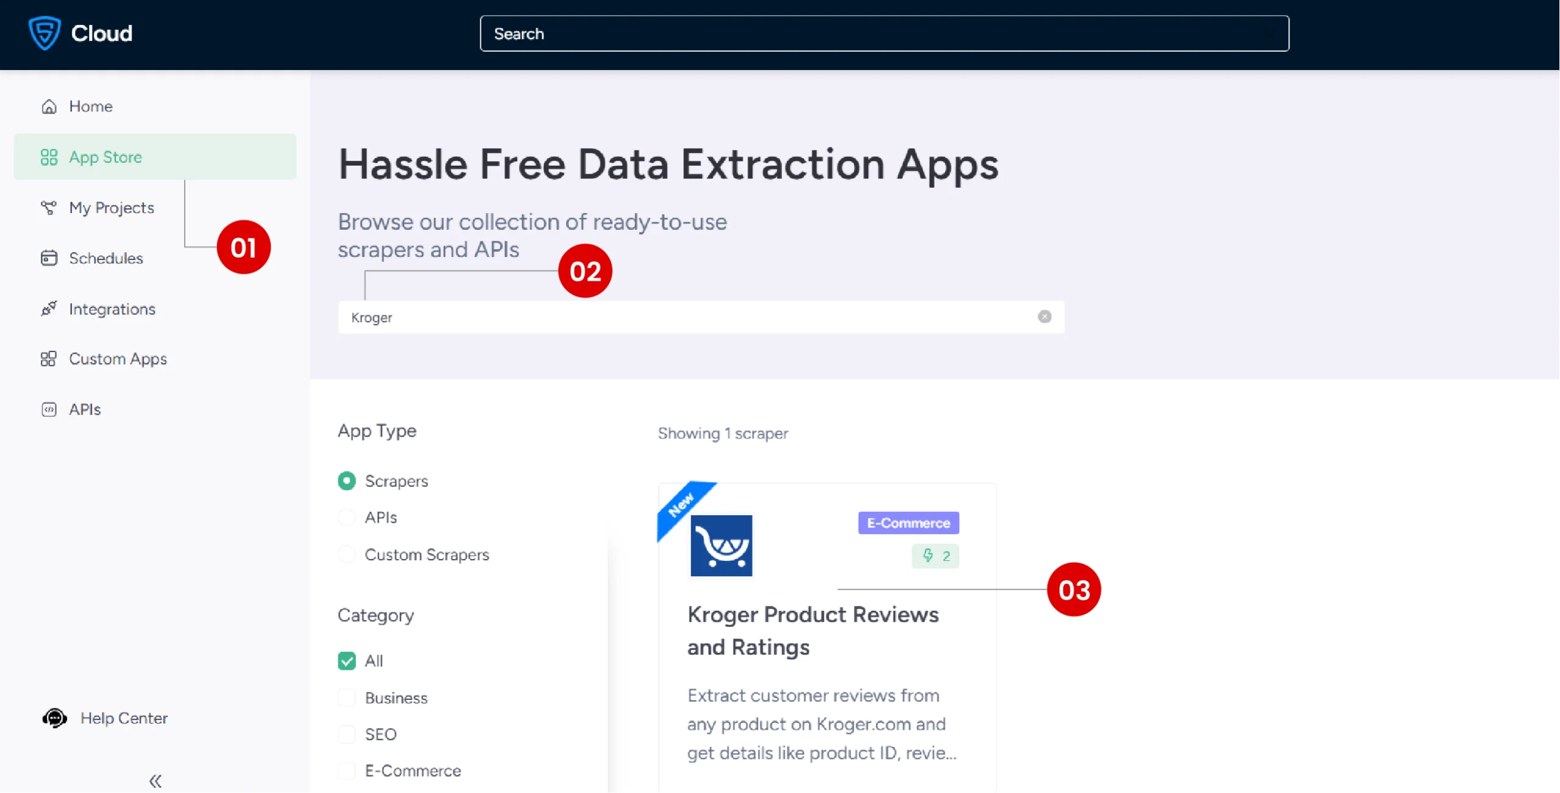Check the Business category checkbox
Image resolution: width=1560 pixels, height=793 pixels.
347,697
